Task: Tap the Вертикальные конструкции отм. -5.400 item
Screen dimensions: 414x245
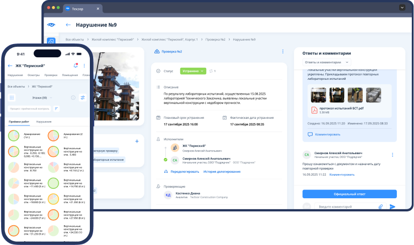Action: (x=67, y=151)
